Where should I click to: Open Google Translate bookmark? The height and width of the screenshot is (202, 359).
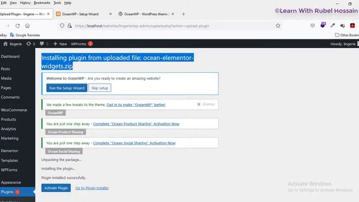pos(25,35)
